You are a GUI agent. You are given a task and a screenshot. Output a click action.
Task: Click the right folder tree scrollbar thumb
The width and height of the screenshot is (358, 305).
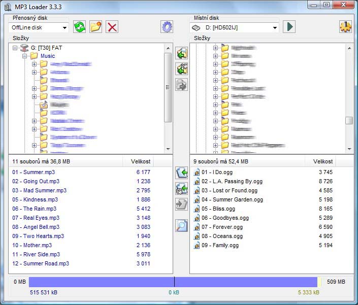[349, 121]
